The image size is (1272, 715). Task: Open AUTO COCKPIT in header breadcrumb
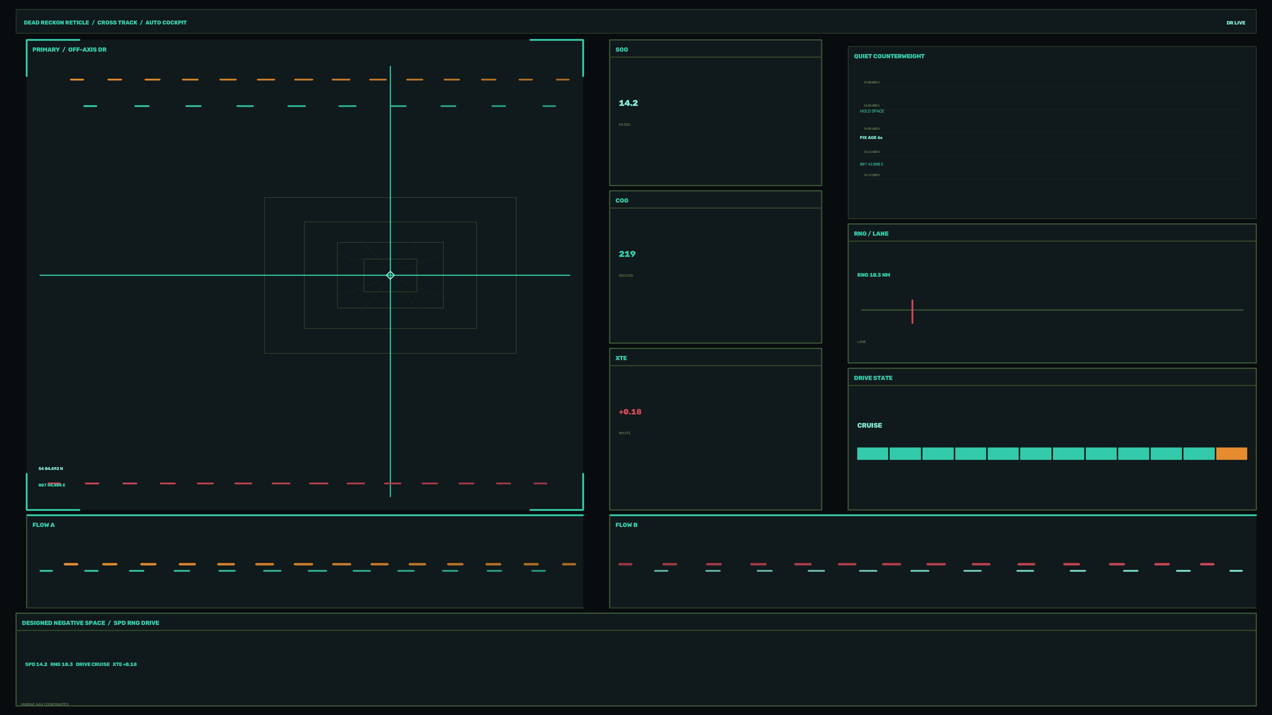pyautogui.click(x=166, y=23)
